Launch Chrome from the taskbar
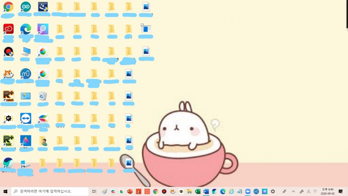 [155, 191]
